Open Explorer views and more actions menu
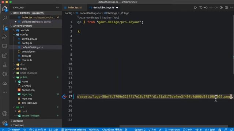234x131 pixels. point(57,8)
